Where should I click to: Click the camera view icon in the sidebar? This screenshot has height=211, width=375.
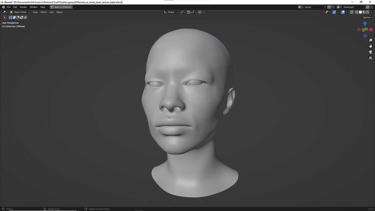point(370,52)
